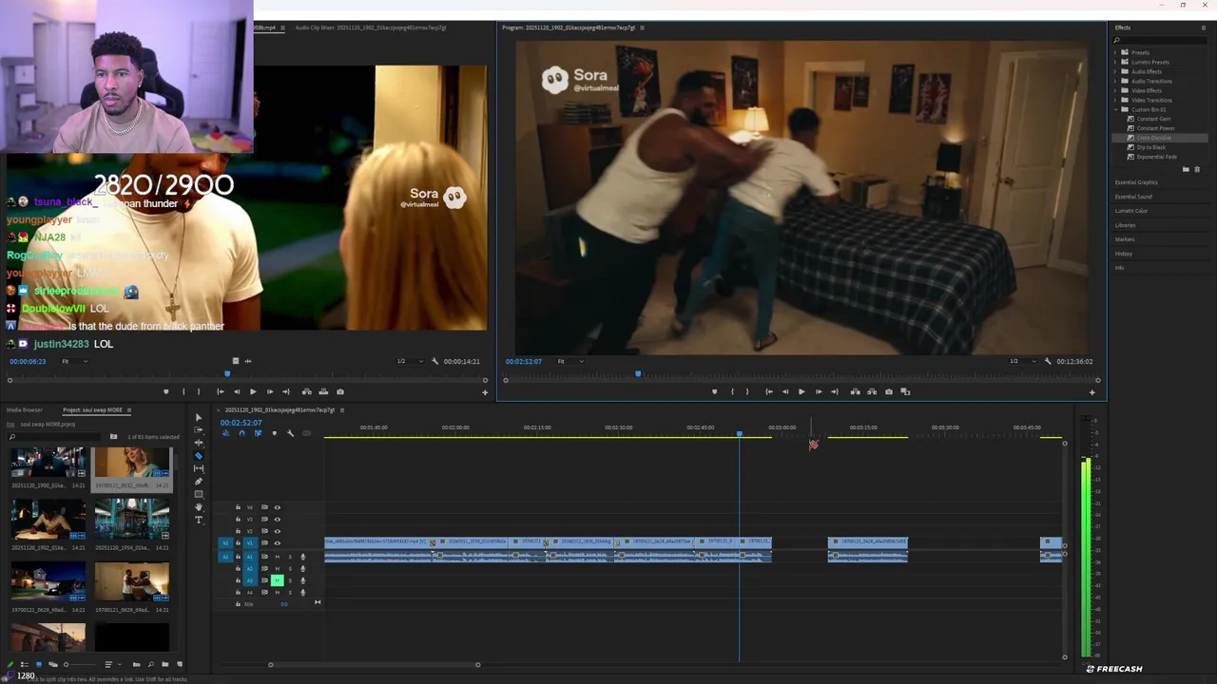Add a marker from timeline header
1217x684 pixels.
point(274,433)
